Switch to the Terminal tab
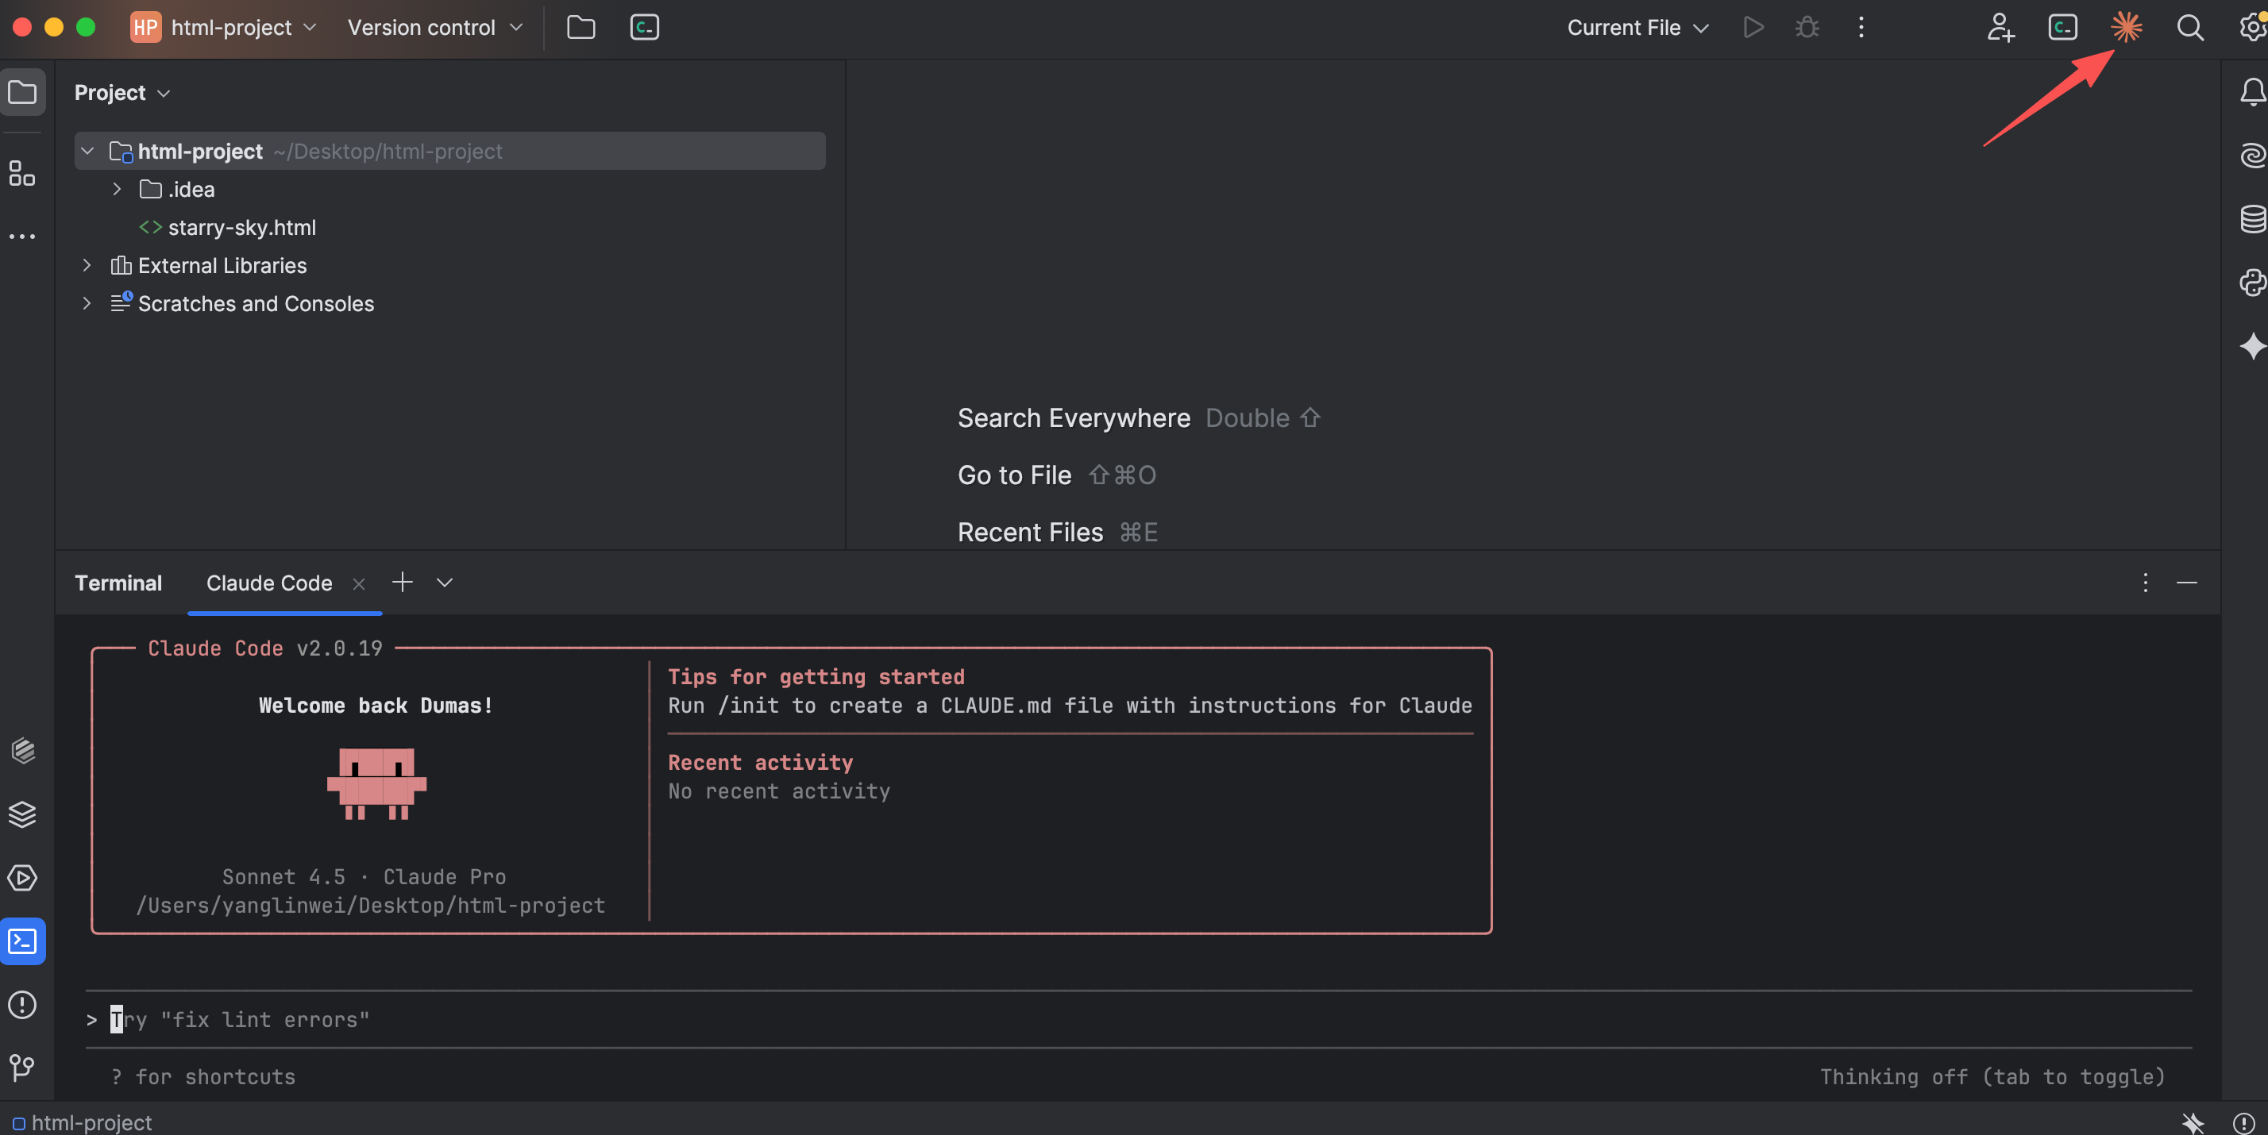2268x1135 pixels. (118, 583)
